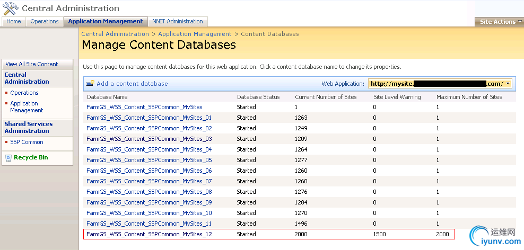The image size is (524, 250).
Task: Open the NNIT Administration tab
Action: point(178,21)
